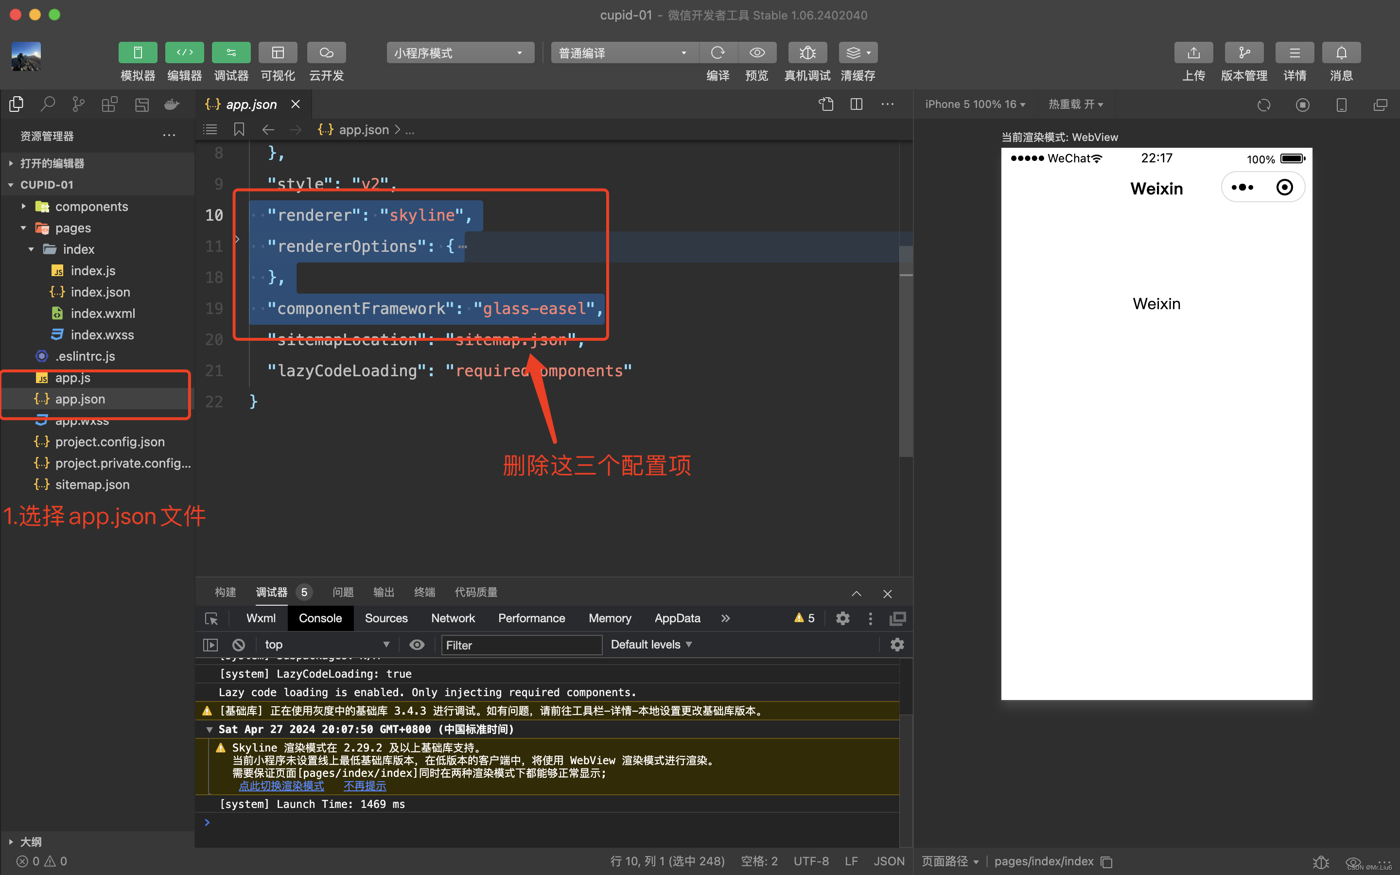Switch to the 问题 panel tab
Screen dimensions: 1400x875
click(343, 592)
